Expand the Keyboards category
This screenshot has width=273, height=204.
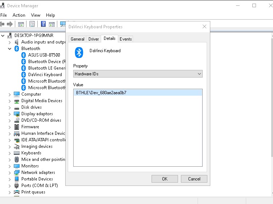click(10, 153)
